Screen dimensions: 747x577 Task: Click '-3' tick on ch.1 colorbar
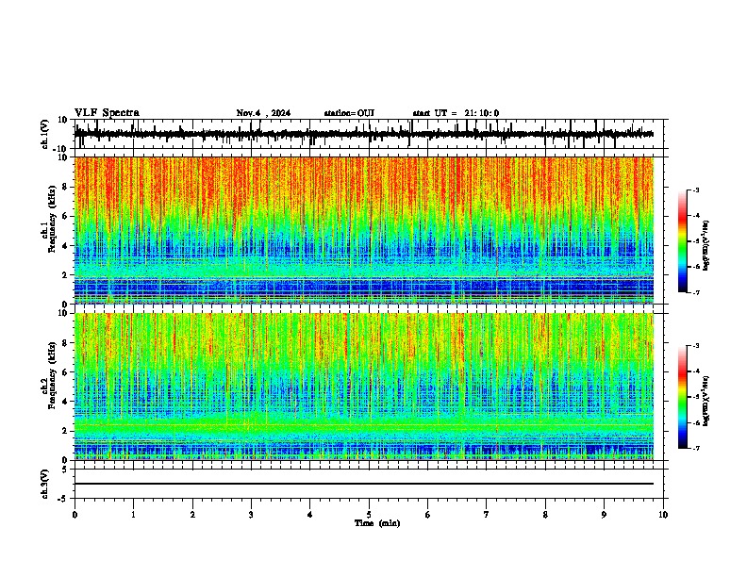[x=695, y=190]
